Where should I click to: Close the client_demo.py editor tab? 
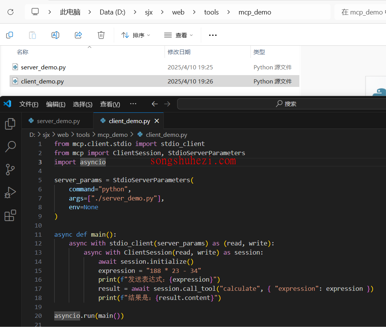point(157,121)
